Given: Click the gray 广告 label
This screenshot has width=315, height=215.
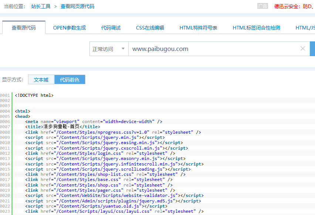Looking at the screenshot, I should 262,6.
